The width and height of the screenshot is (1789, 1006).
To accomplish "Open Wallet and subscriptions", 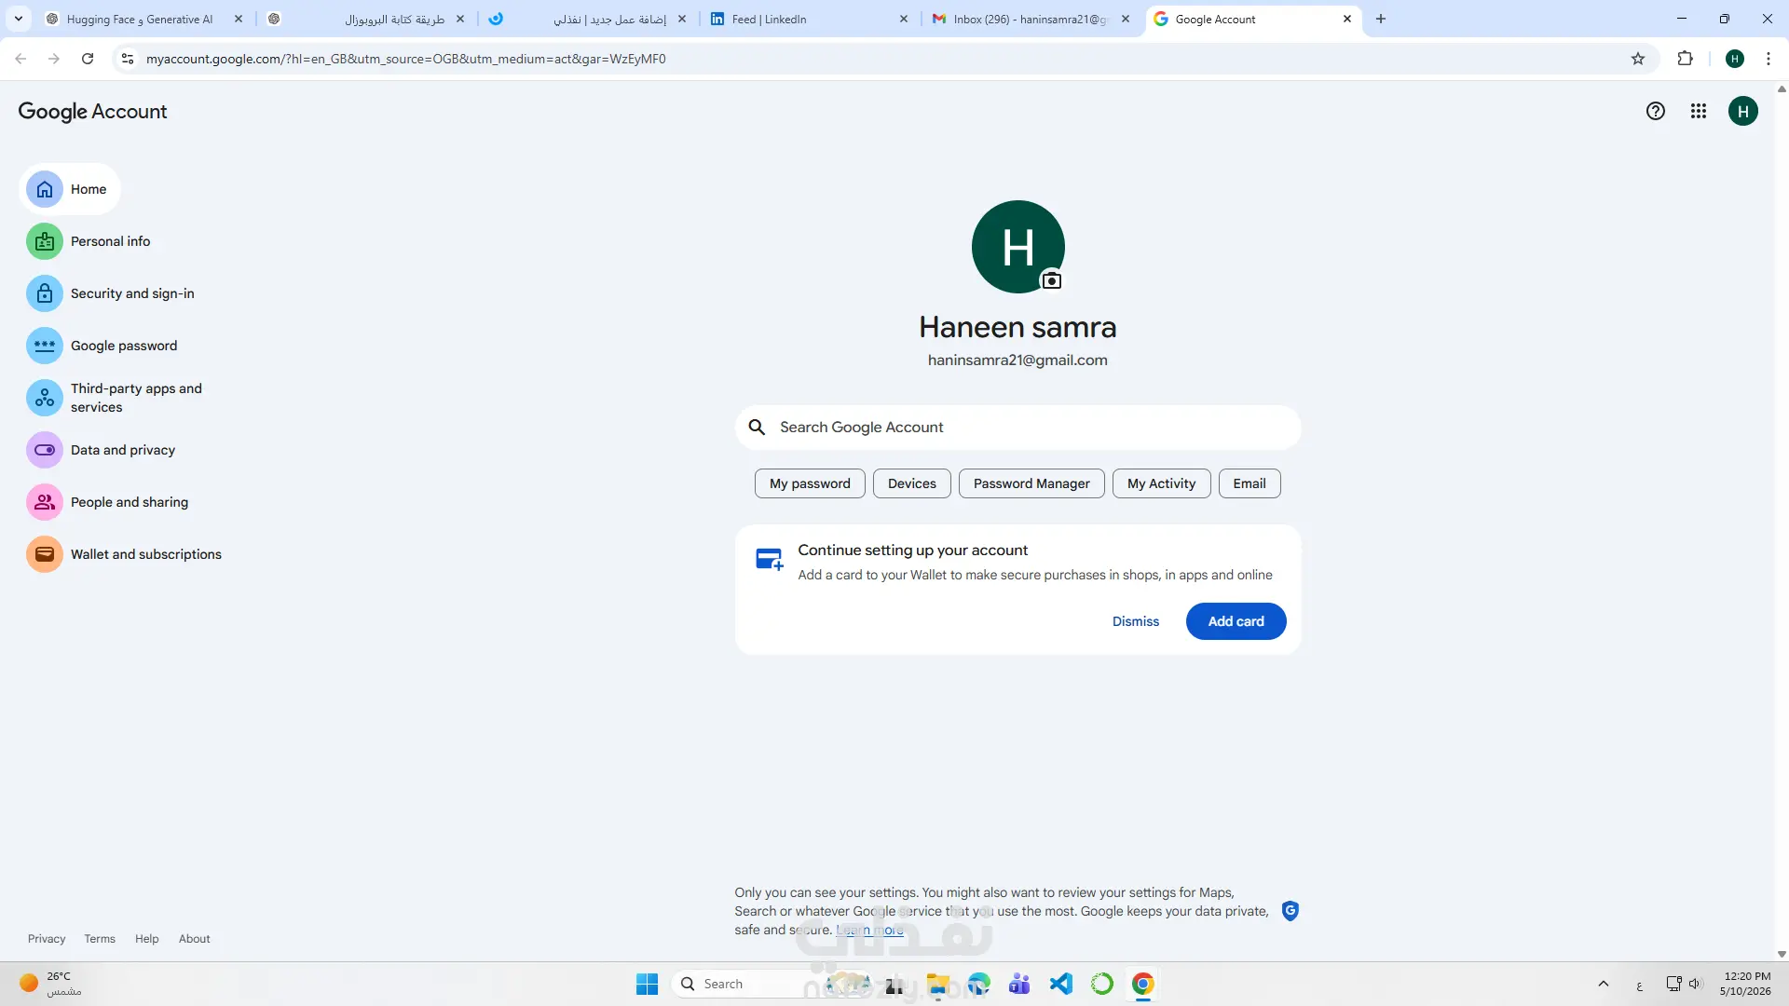I will 124,554.
